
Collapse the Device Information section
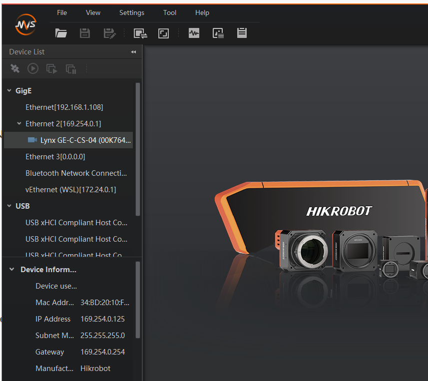pyautogui.click(x=12, y=270)
